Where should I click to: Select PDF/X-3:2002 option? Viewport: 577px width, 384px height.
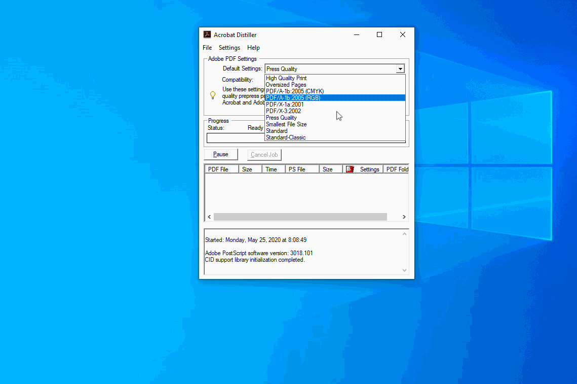click(x=335, y=111)
